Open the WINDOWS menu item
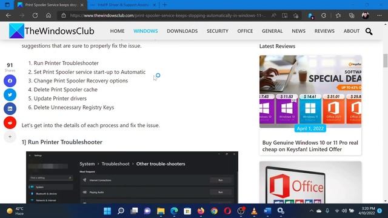The height and width of the screenshot is (218, 388). 145,31
